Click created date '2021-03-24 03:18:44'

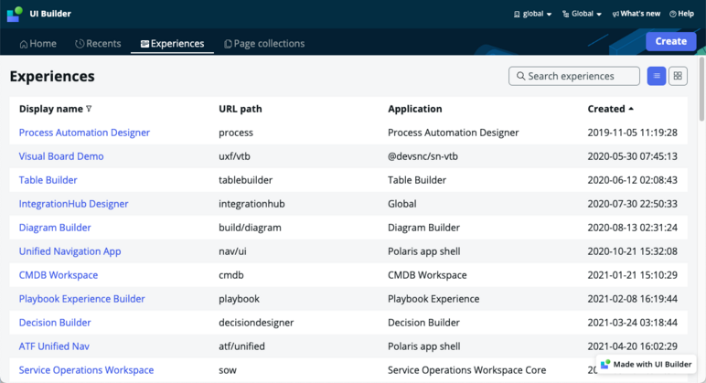point(632,323)
